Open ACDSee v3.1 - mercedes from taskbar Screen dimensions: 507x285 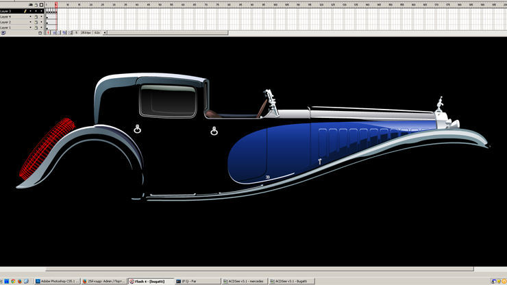pyautogui.click(x=244, y=281)
